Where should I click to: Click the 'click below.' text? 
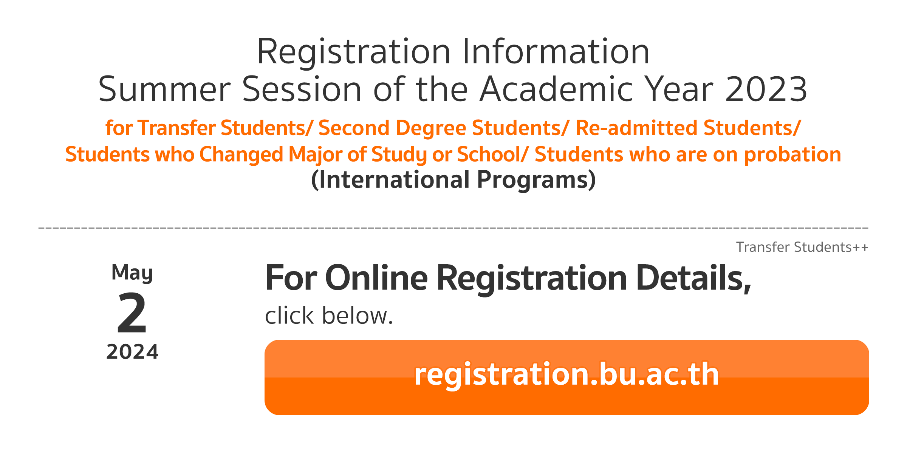pyautogui.click(x=329, y=316)
